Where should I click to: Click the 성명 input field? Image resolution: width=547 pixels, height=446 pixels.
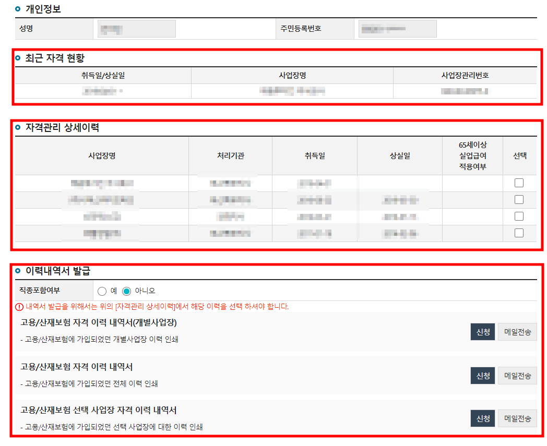(x=136, y=28)
